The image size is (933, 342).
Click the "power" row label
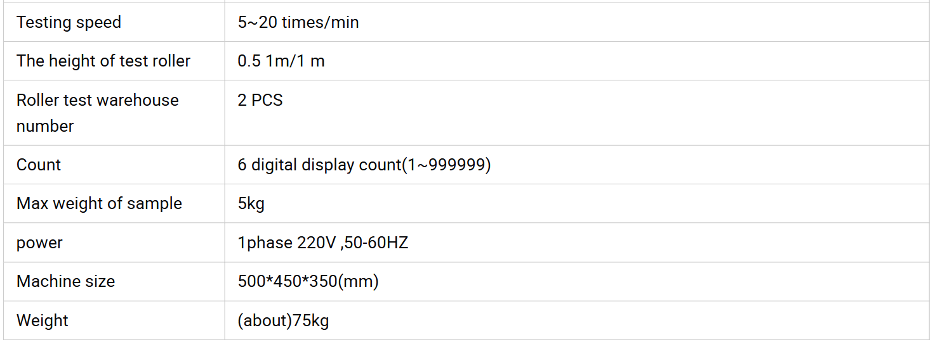39,243
